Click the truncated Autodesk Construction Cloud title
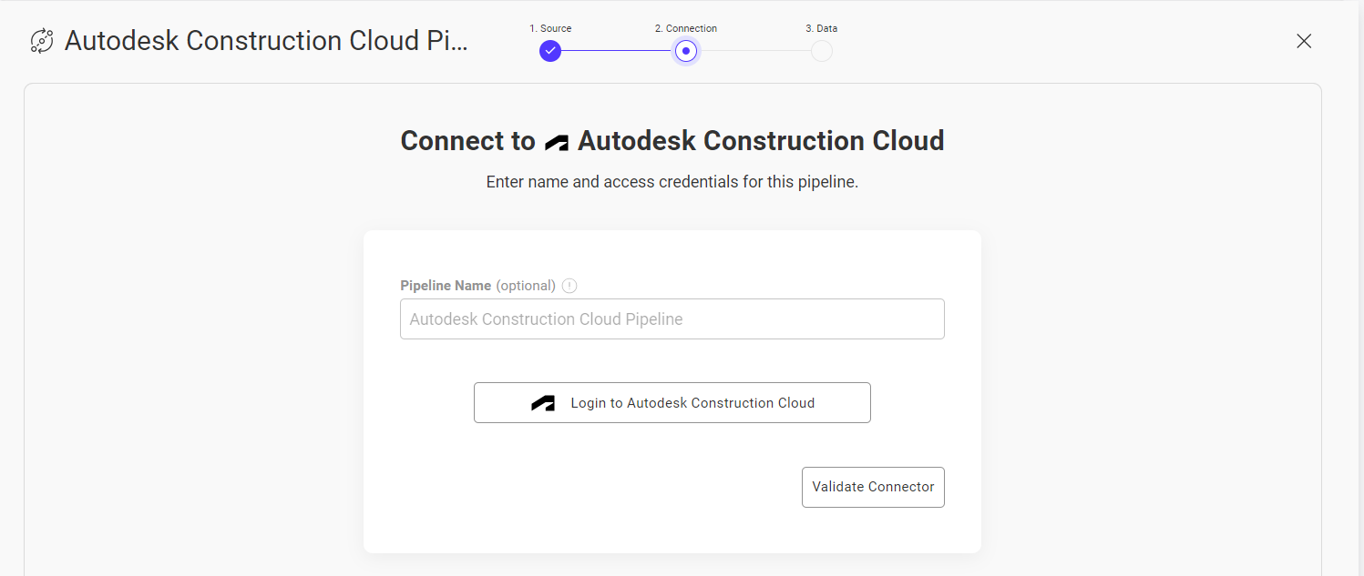Image resolution: width=1364 pixels, height=576 pixels. coord(266,41)
